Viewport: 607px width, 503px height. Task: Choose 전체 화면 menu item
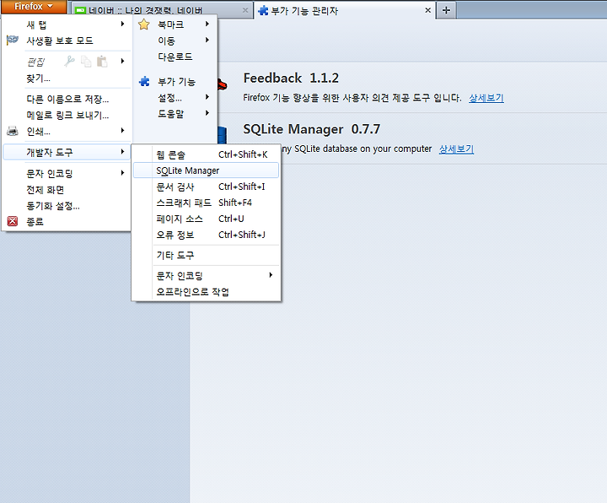coord(46,190)
